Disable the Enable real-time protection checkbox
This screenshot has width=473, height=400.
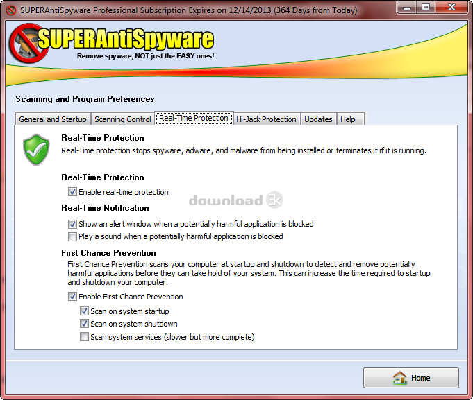(x=72, y=192)
